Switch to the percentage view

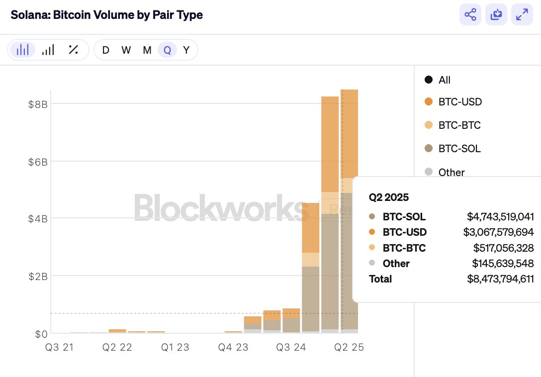74,50
